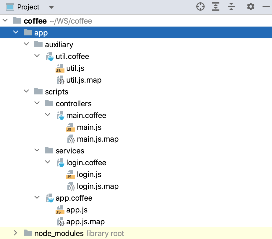Select the main.js.map source map icon
This screenshot has width=272, height=239.
click(71, 139)
